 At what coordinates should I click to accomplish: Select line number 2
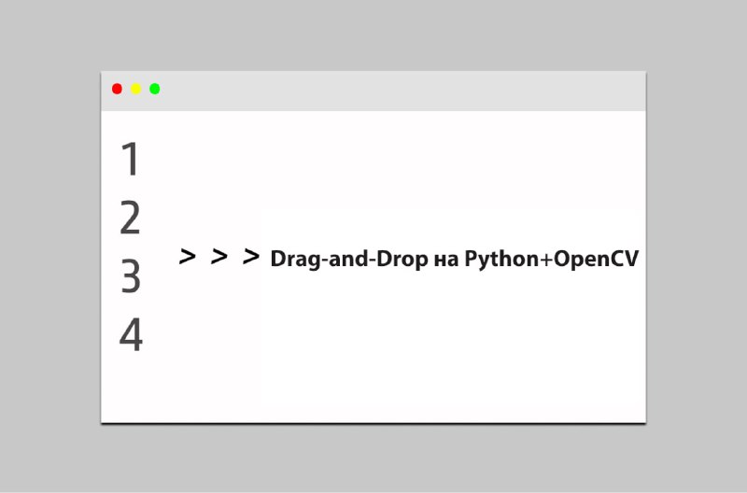[x=130, y=218]
